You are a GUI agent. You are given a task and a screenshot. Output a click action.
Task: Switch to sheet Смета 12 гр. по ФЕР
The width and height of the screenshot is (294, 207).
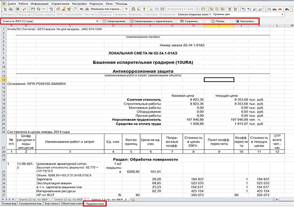[x=33, y=200]
